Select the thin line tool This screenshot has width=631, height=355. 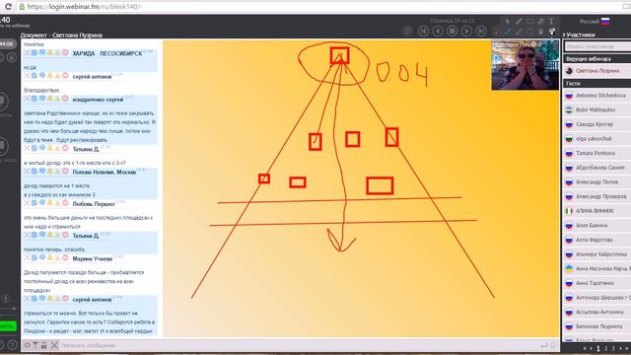coord(519,32)
